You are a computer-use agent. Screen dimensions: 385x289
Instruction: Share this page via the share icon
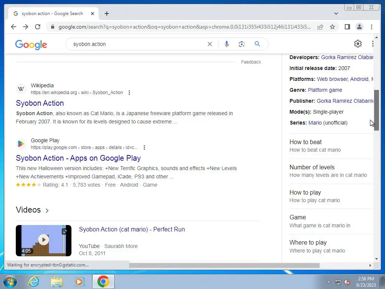tap(320, 27)
